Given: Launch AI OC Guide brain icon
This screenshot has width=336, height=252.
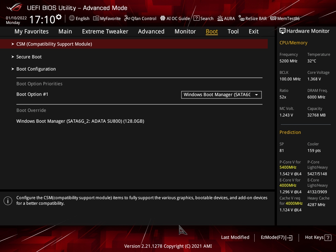Looking at the screenshot, I should pyautogui.click(x=163, y=18).
